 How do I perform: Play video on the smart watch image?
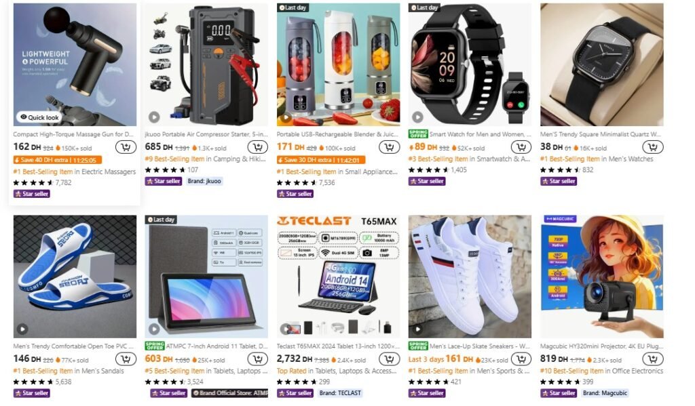pos(417,117)
